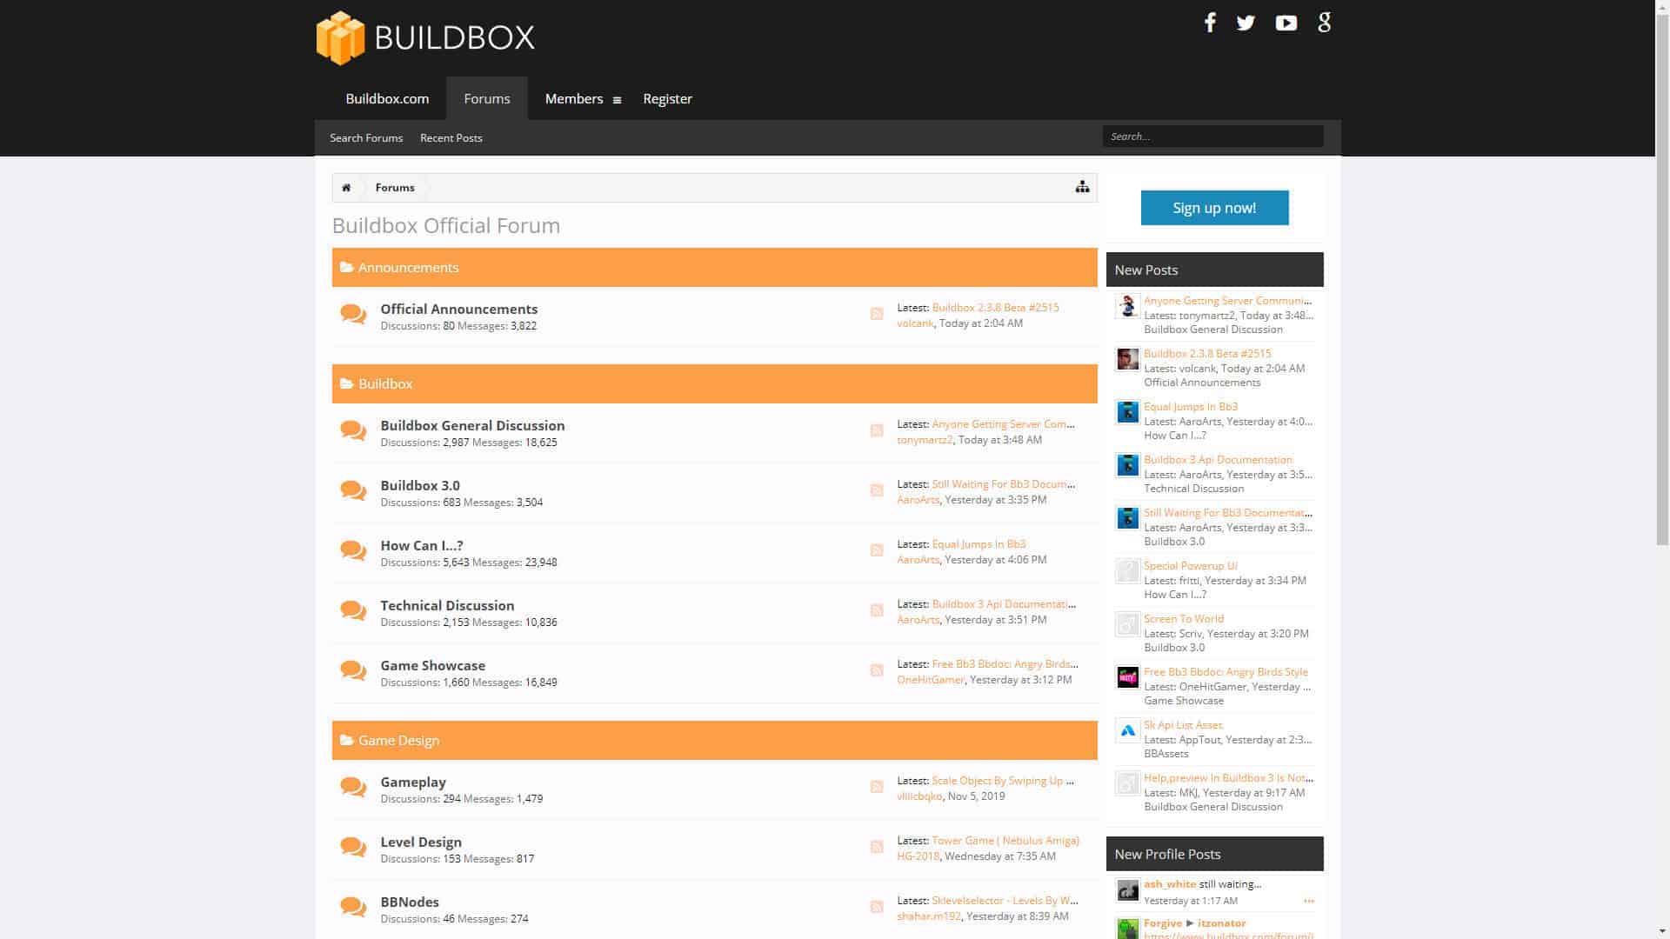The width and height of the screenshot is (1670, 939).
Task: Expand the Members dropdown menu
Action: coord(618,99)
